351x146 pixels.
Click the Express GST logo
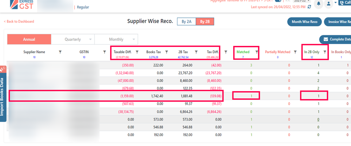click(x=22, y=4)
